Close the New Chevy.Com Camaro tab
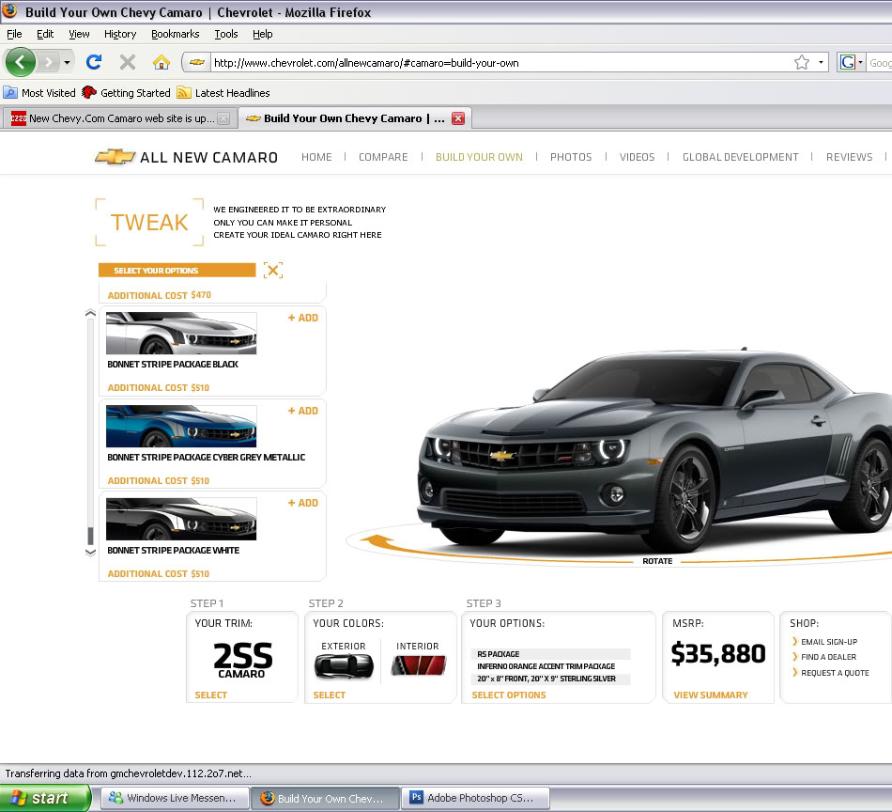The image size is (892, 812). point(224,118)
